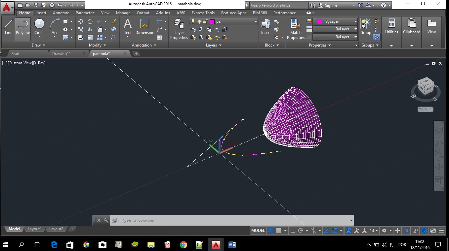Image resolution: width=449 pixels, height=251 pixels.
Task: Toggle snap mode dotted grid button
Action: pos(279,231)
